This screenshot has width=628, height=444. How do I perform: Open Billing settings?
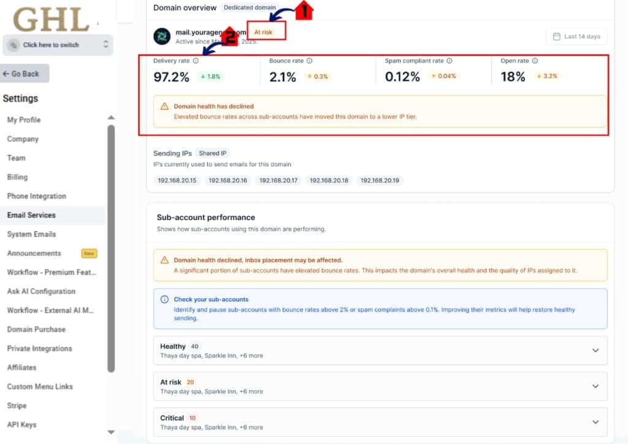(x=17, y=177)
